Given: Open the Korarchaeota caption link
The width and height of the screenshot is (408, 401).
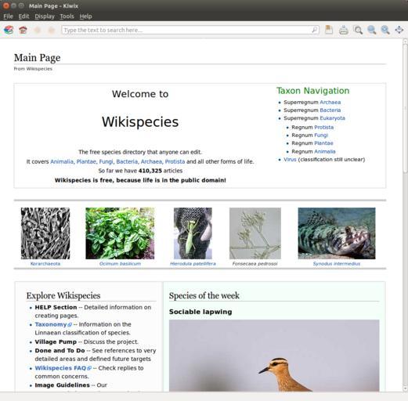Looking at the screenshot, I should (x=45, y=264).
